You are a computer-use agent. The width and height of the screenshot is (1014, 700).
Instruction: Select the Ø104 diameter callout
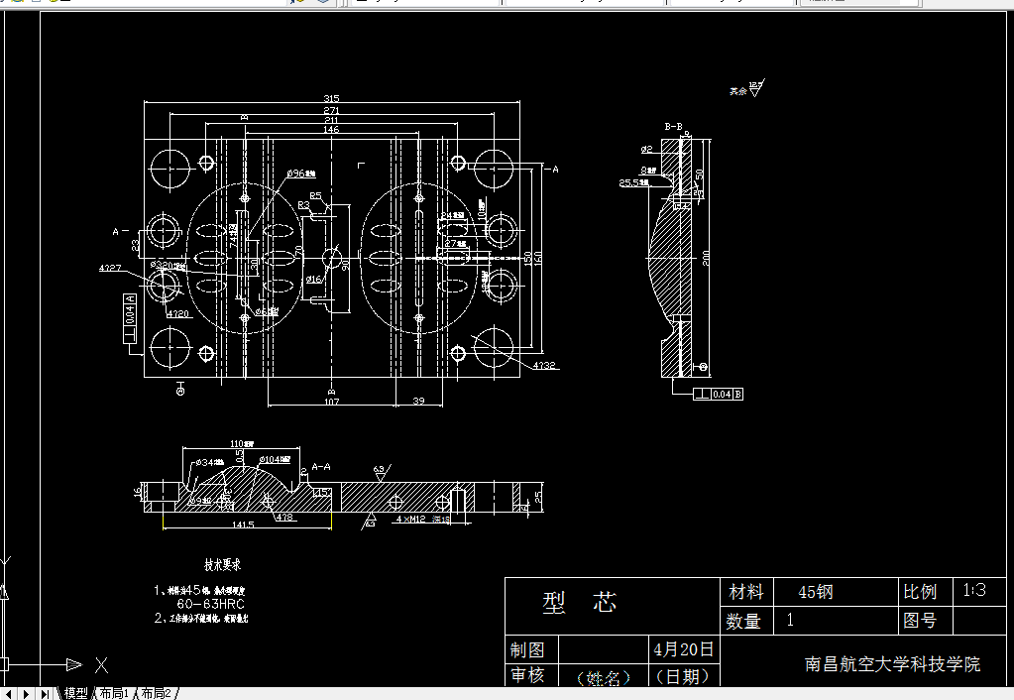(x=275, y=460)
